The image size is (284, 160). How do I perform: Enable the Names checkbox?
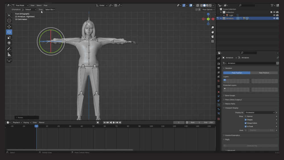pos(246,116)
